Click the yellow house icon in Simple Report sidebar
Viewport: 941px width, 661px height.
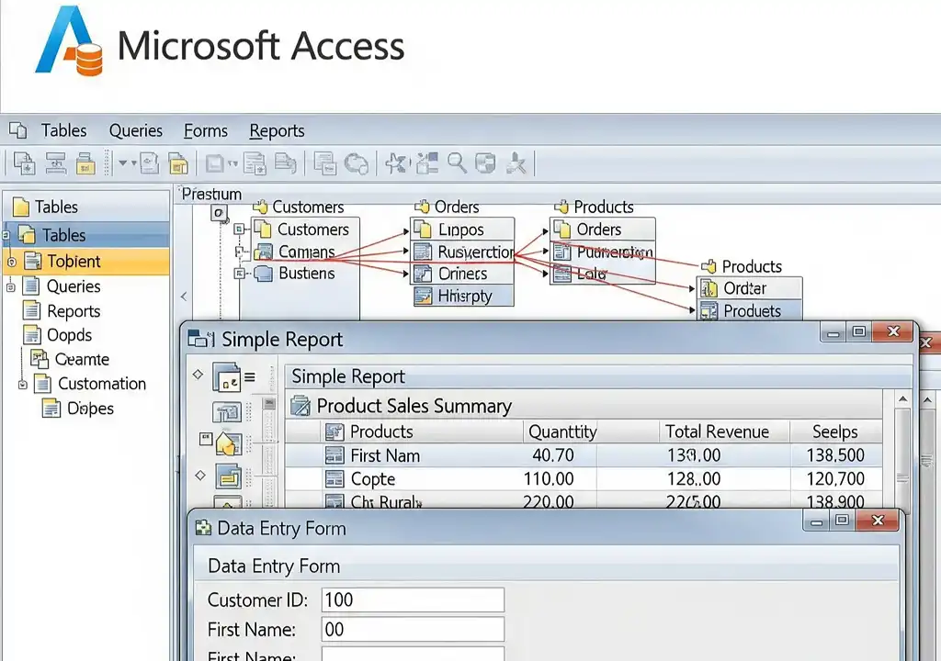tap(228, 444)
